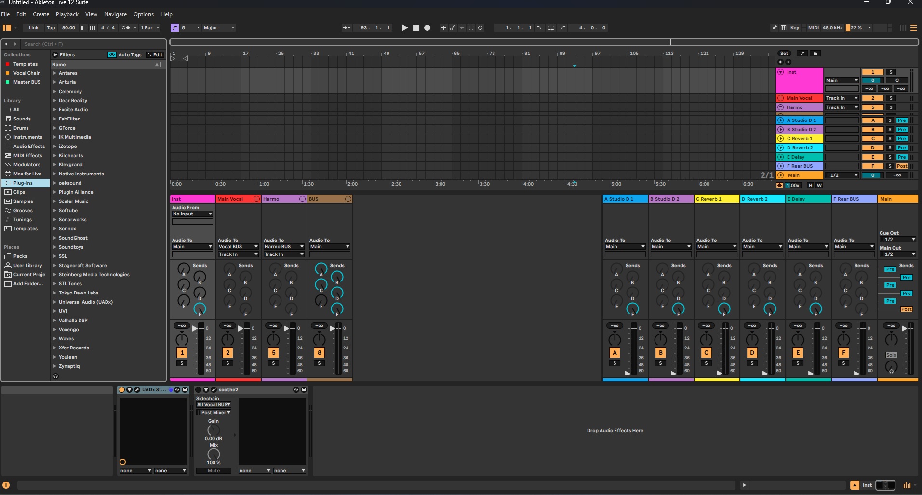Toggle Follow playback button in transport

pyautogui.click(x=347, y=28)
